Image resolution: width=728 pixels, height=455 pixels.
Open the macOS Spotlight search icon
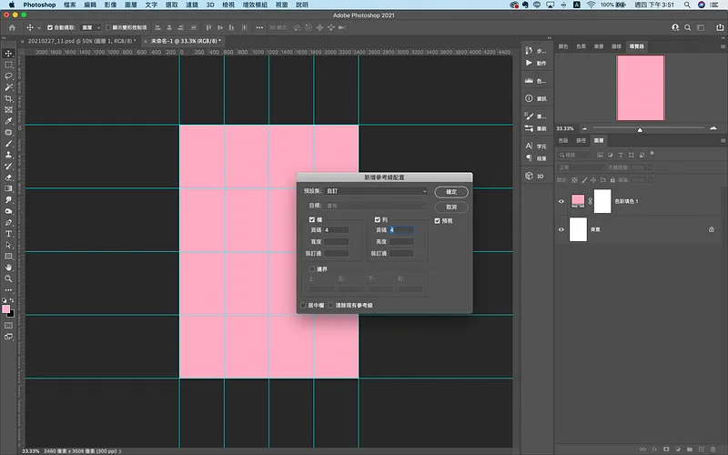click(687, 5)
